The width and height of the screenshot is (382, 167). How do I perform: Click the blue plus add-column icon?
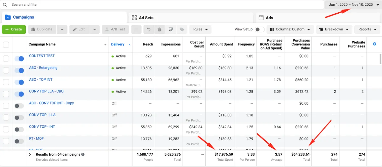tap(374, 44)
